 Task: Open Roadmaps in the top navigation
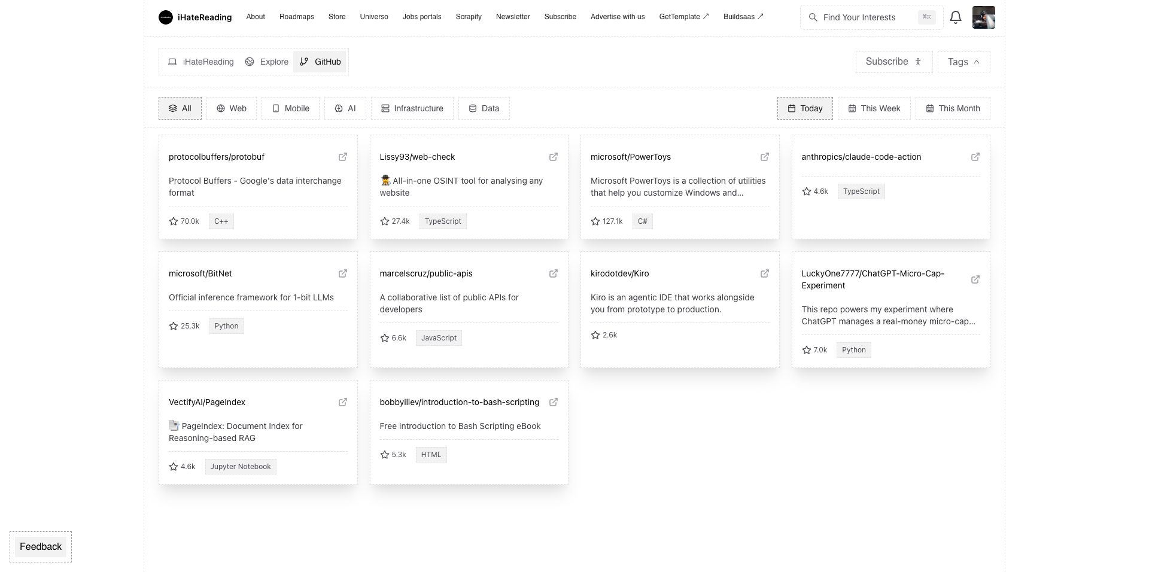pos(297,17)
